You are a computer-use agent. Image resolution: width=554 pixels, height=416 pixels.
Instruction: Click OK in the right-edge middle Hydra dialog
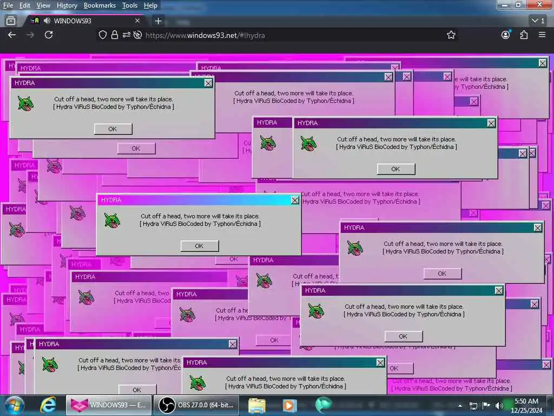tap(443, 274)
